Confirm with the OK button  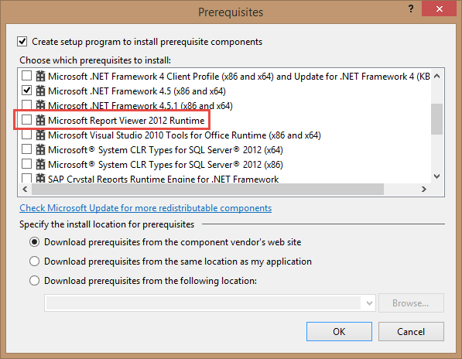click(x=339, y=332)
